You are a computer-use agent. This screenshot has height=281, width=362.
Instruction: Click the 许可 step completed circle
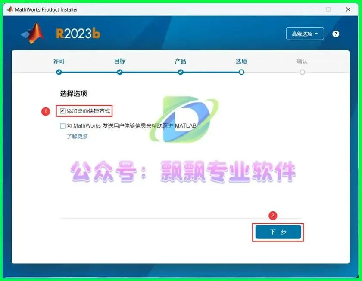[59, 72]
